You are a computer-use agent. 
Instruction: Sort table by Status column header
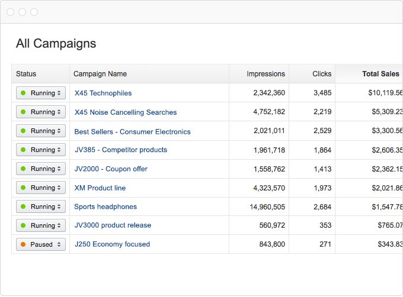tap(26, 74)
